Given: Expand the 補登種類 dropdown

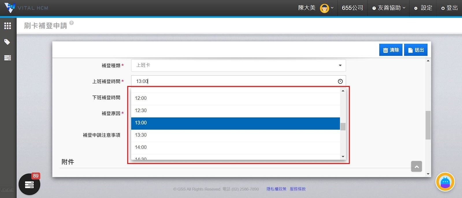Looking at the screenshot, I should tap(238, 65).
